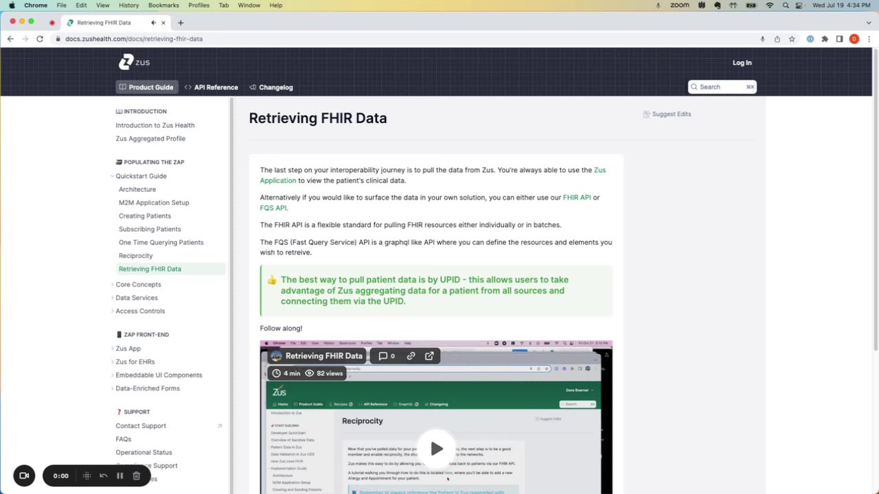Restart recording with the undo arrow icon

(104, 475)
